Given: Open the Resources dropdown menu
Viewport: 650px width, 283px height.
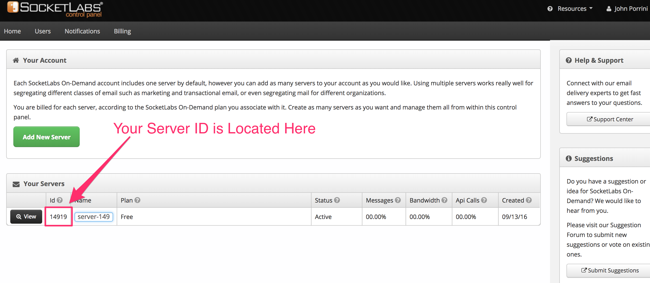Looking at the screenshot, I should (x=575, y=9).
